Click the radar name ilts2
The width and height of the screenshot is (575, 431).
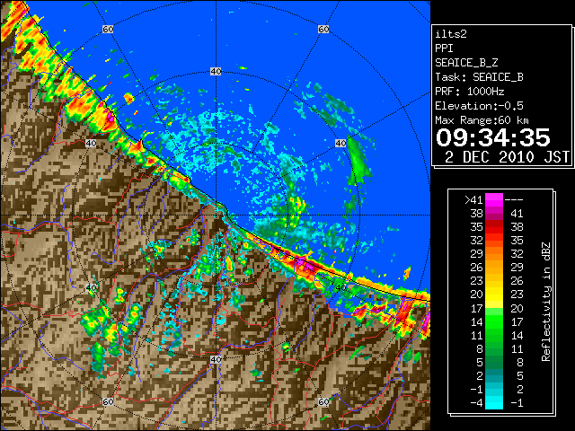(451, 34)
